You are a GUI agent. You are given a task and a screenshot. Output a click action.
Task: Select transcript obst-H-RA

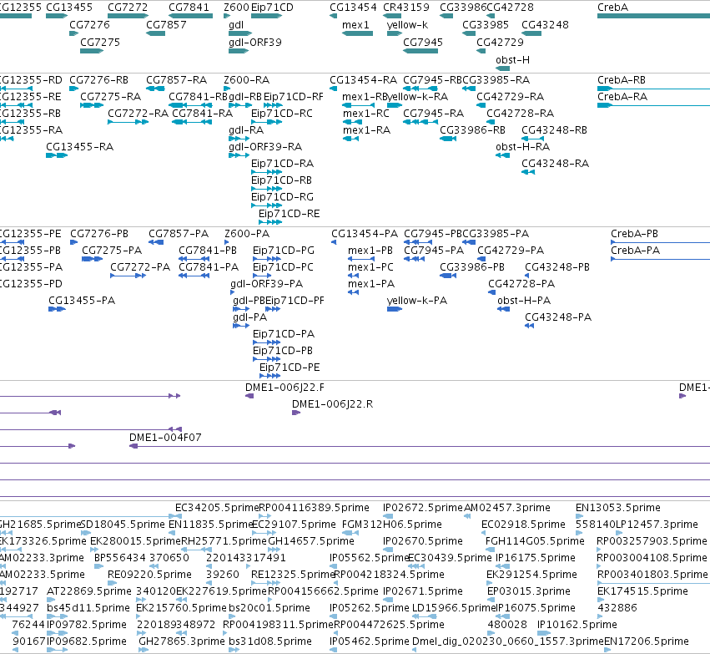pos(522,147)
